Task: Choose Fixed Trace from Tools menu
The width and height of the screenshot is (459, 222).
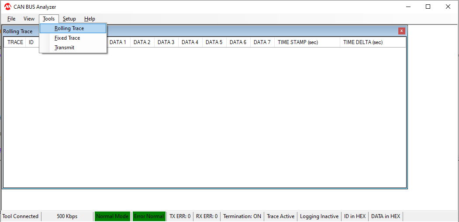Action: (x=73, y=38)
